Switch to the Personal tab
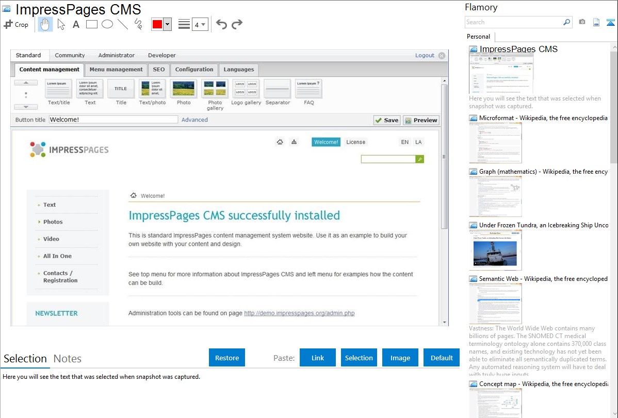Screen dimensions: 618x418 [478, 37]
